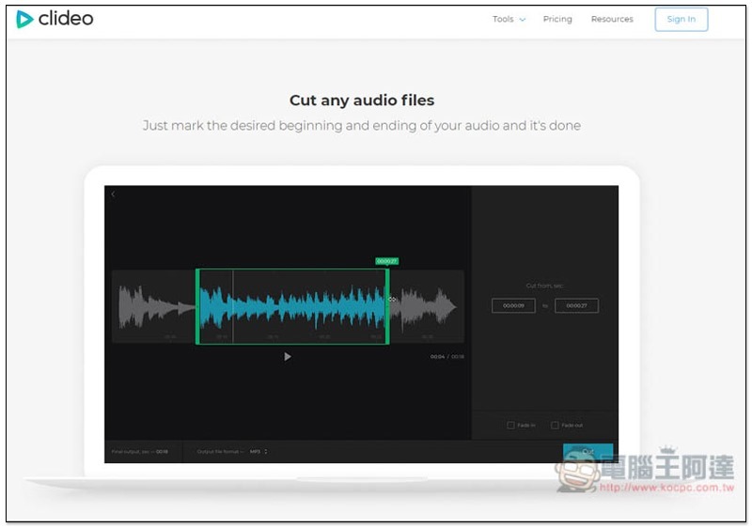
Task: Enable the Fade out checkbox
Action: click(x=555, y=425)
